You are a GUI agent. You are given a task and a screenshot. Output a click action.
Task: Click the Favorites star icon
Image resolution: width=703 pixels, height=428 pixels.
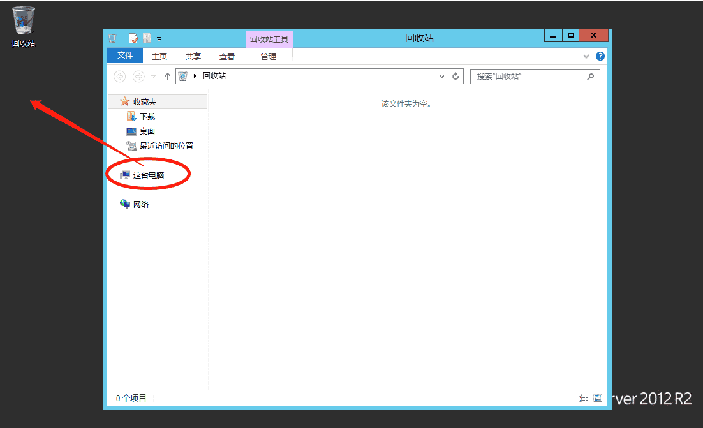pyautogui.click(x=124, y=101)
